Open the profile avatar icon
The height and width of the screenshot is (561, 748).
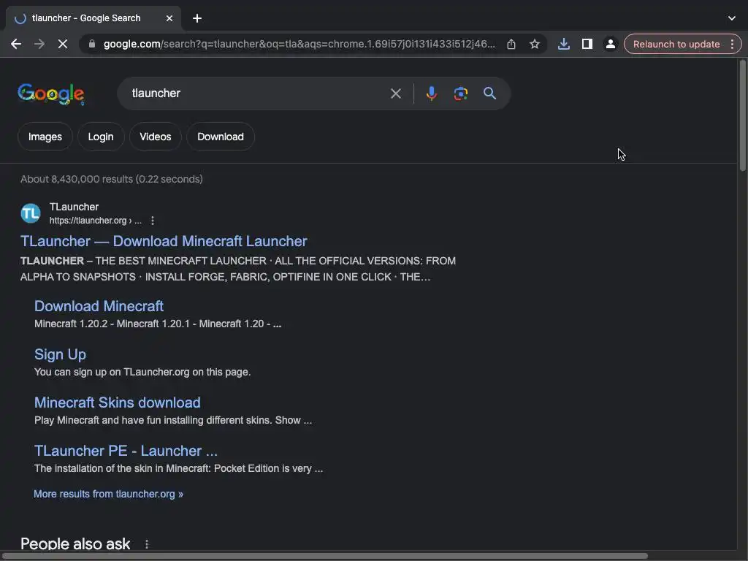pyautogui.click(x=610, y=45)
